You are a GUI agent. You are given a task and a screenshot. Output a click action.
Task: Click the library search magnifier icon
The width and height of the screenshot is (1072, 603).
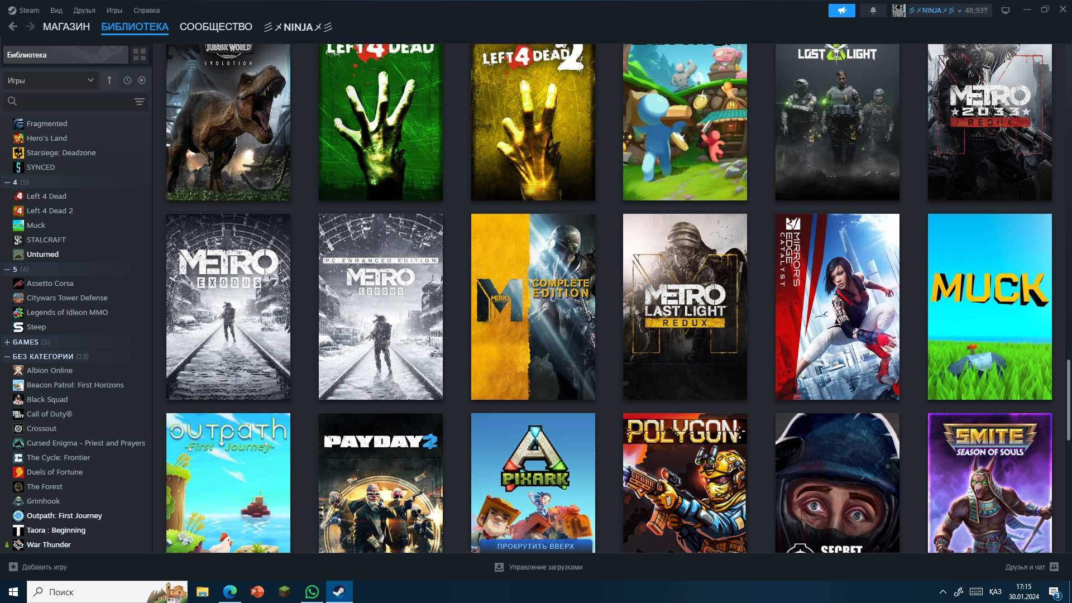point(12,101)
